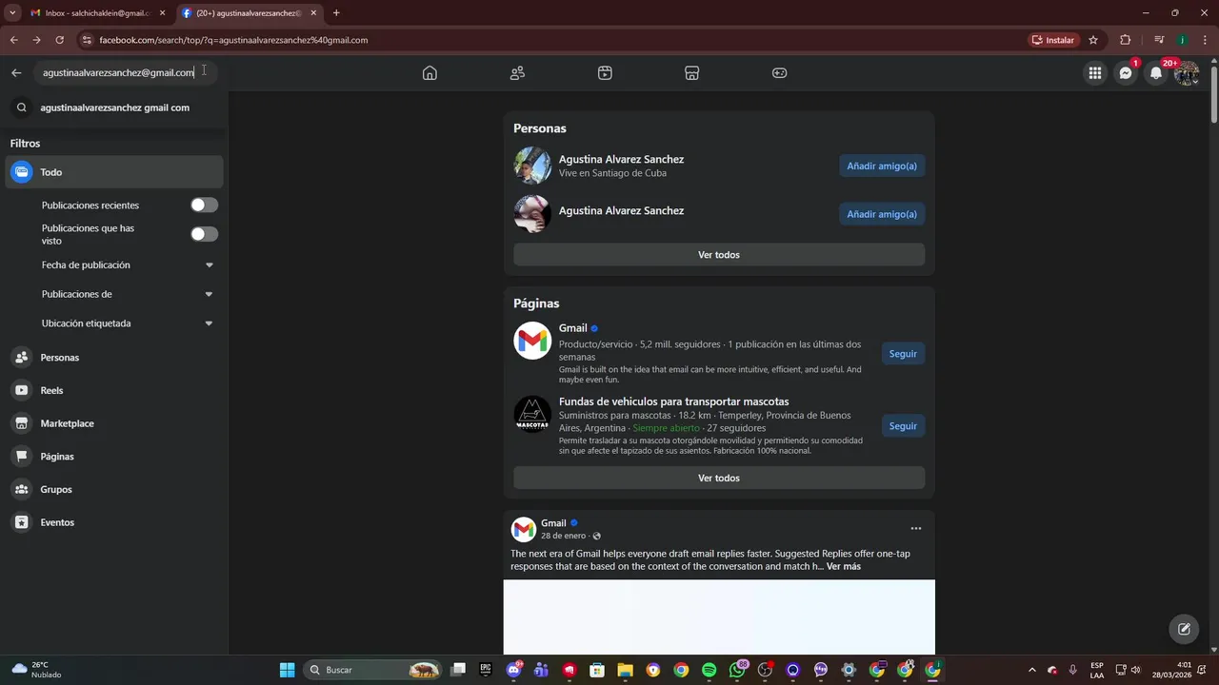Open Chrome extensions puzzle icon
The image size is (1219, 685).
[1126, 40]
